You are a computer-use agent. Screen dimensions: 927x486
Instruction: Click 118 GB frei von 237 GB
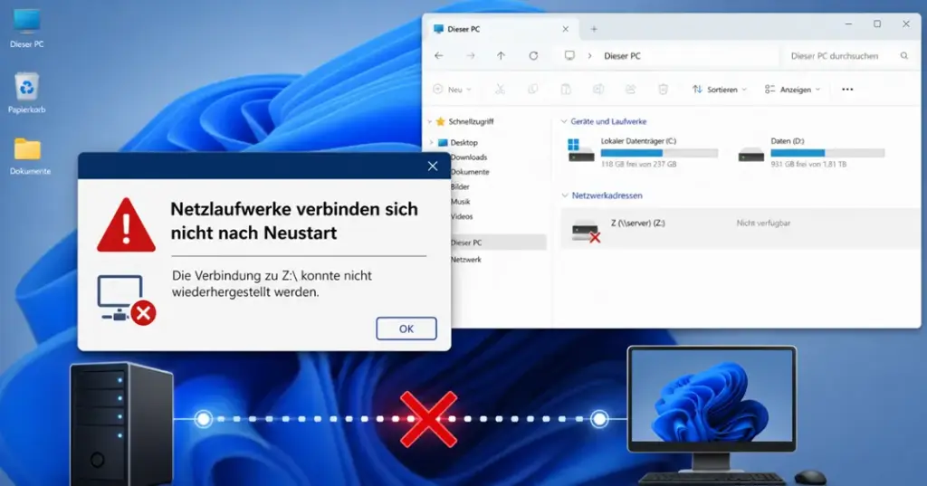(638, 164)
